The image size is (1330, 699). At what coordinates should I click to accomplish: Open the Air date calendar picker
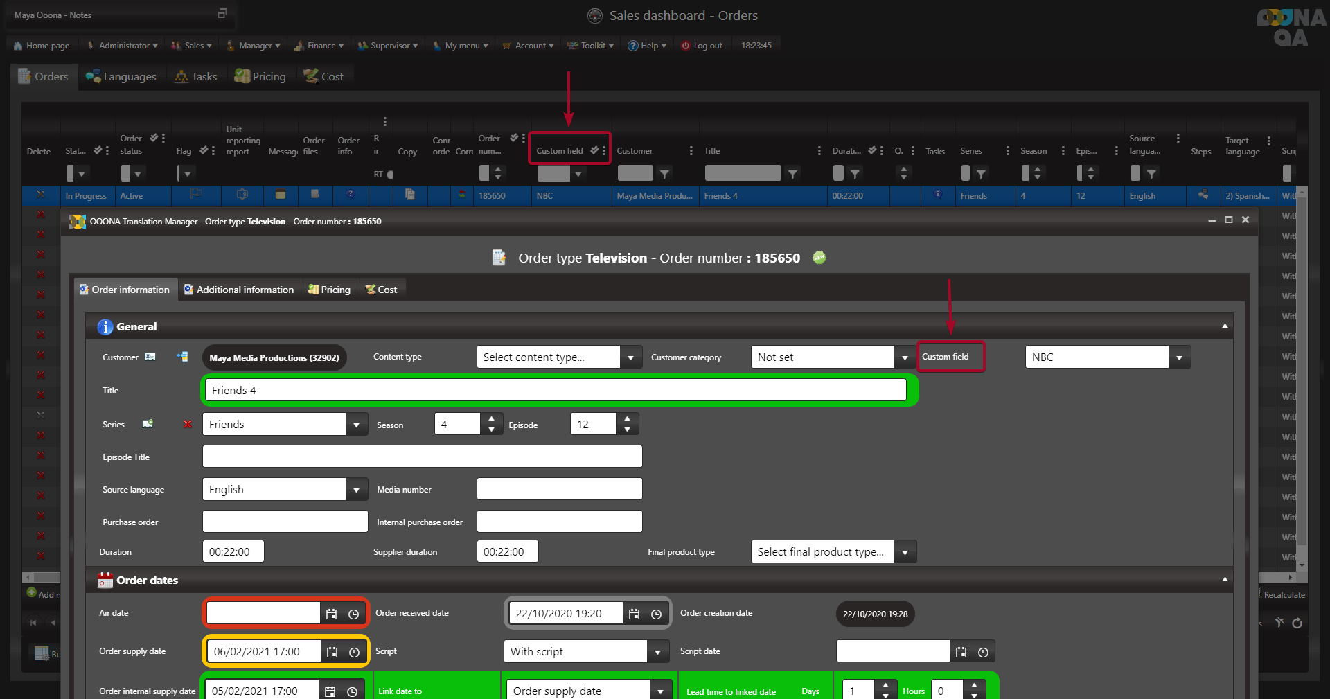pos(332,614)
